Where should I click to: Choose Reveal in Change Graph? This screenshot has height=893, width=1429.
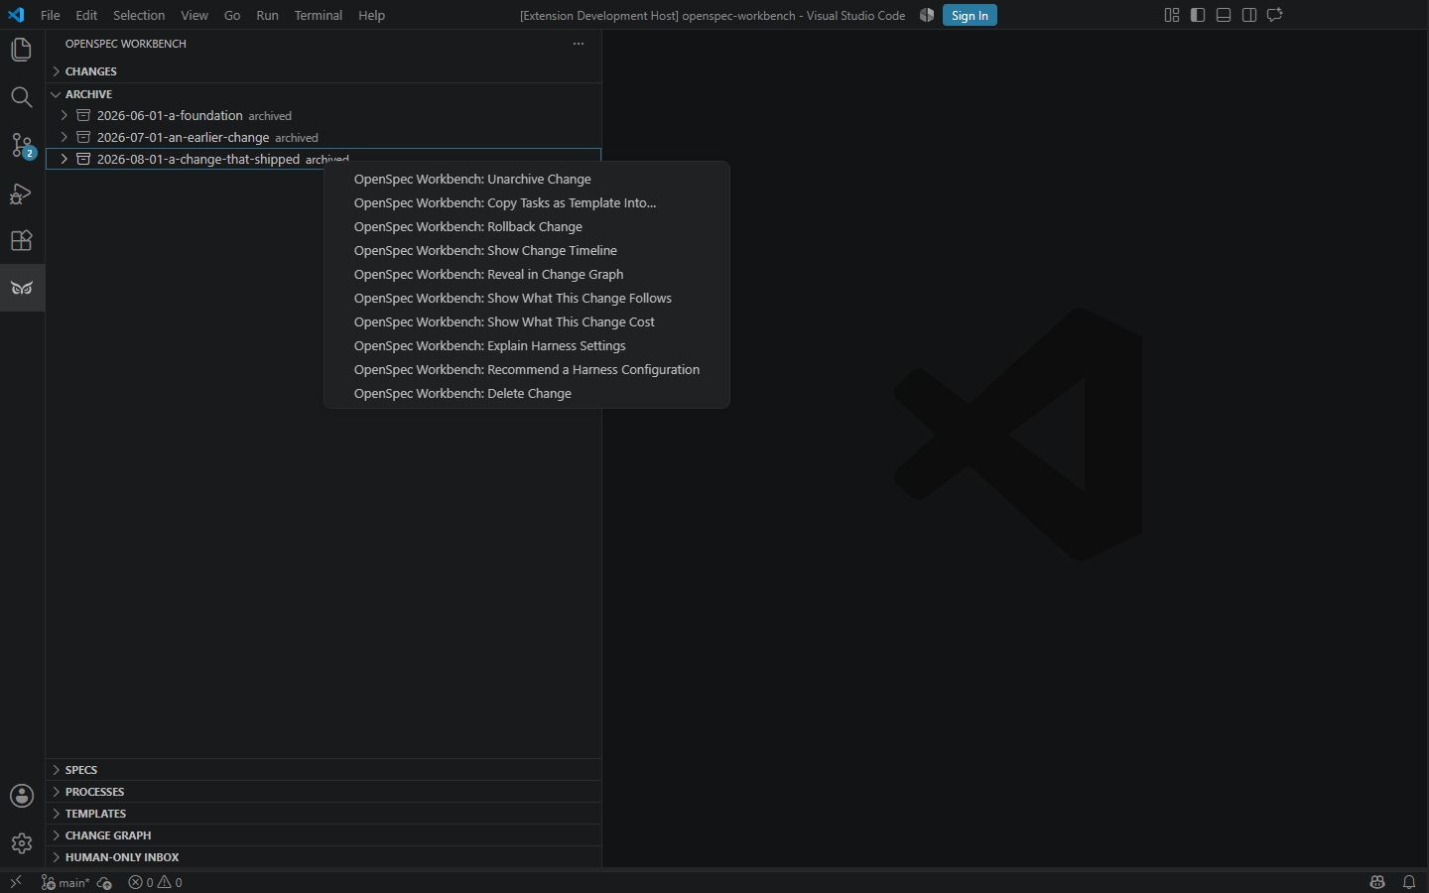pyautogui.click(x=527, y=274)
